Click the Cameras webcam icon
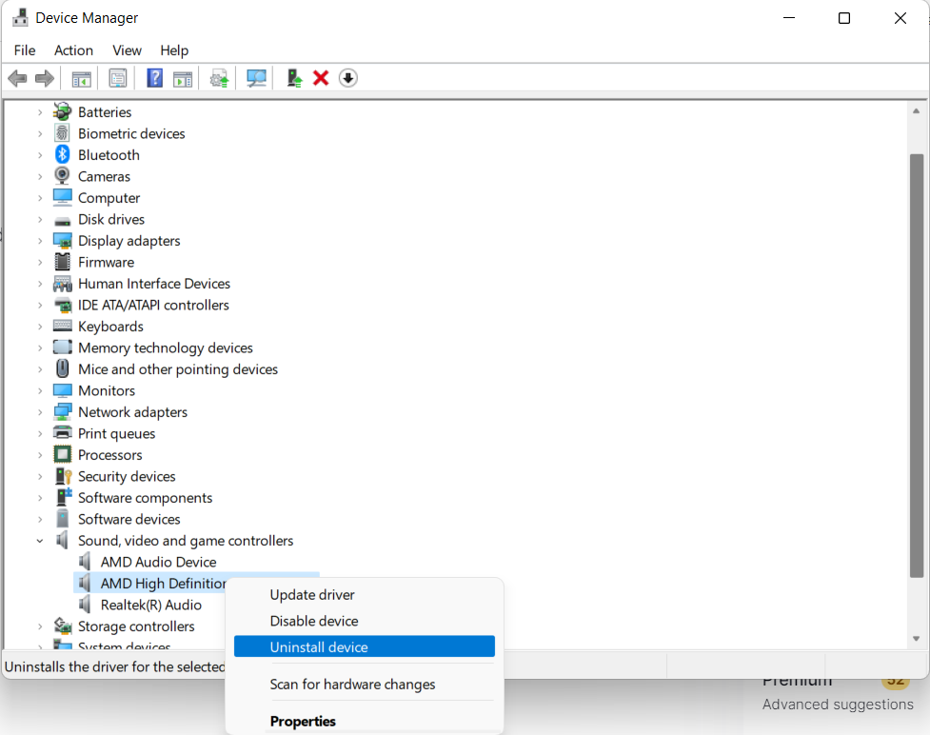Image resolution: width=930 pixels, height=735 pixels. [62, 176]
